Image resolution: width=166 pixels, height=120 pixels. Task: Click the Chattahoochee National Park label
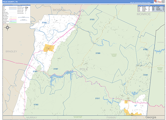pos(77,117)
